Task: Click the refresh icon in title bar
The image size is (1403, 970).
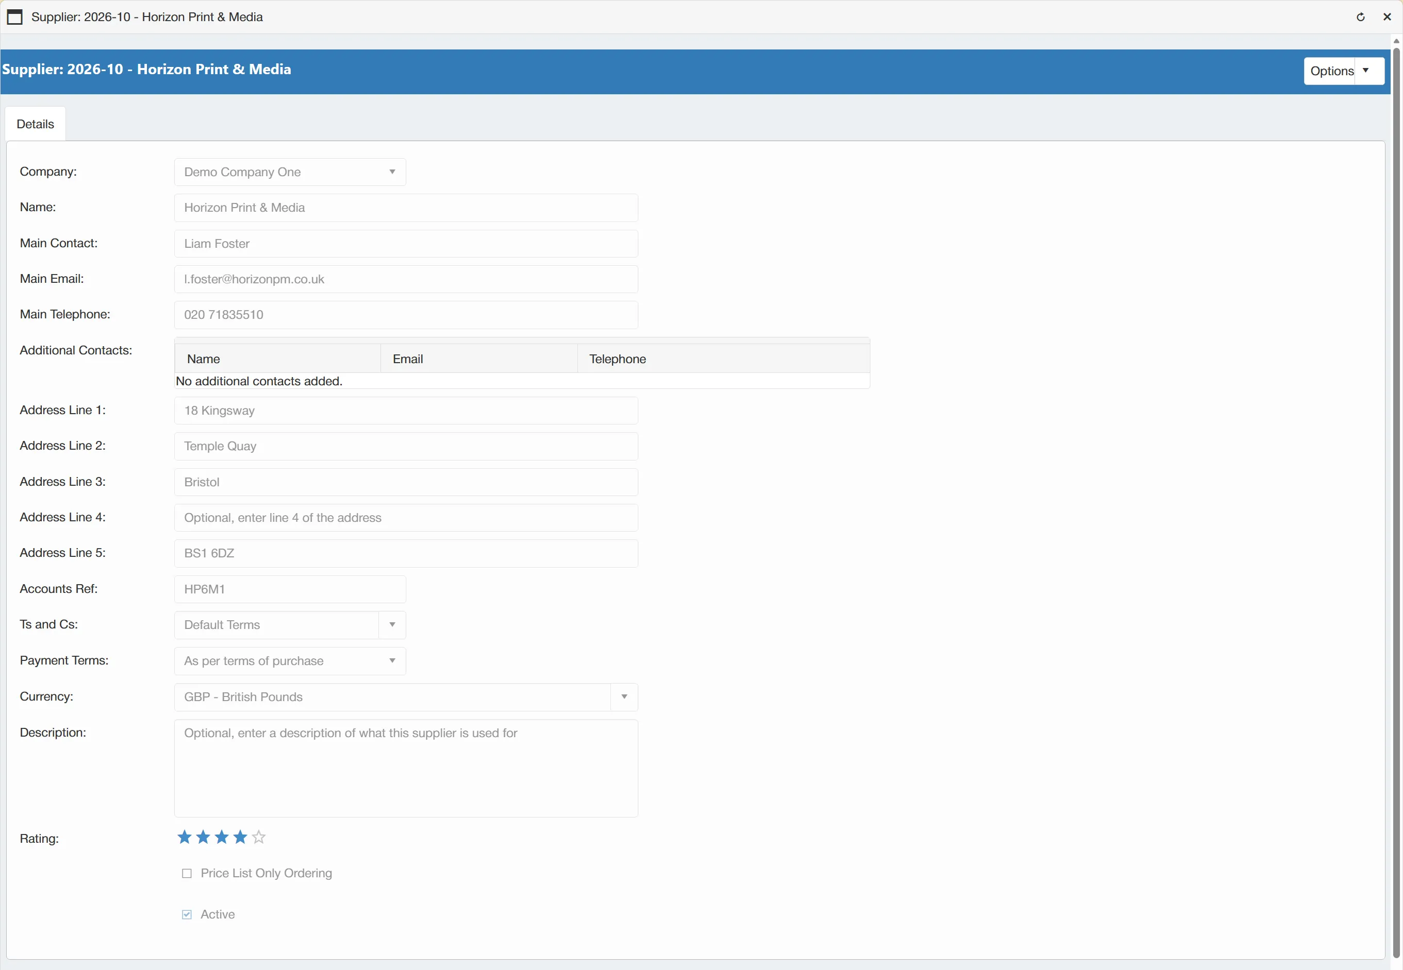Action: click(1360, 17)
